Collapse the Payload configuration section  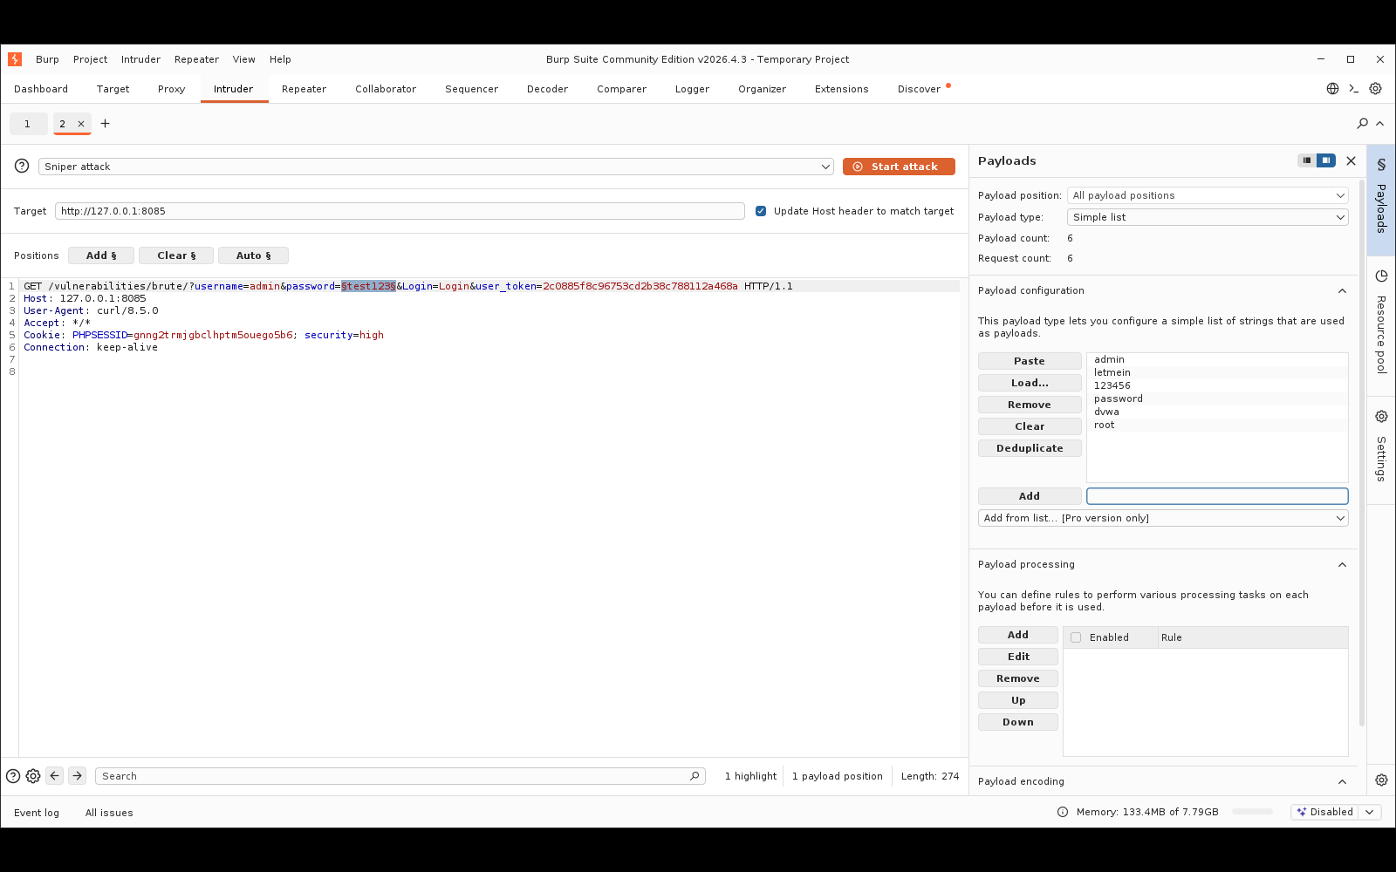[1342, 291]
